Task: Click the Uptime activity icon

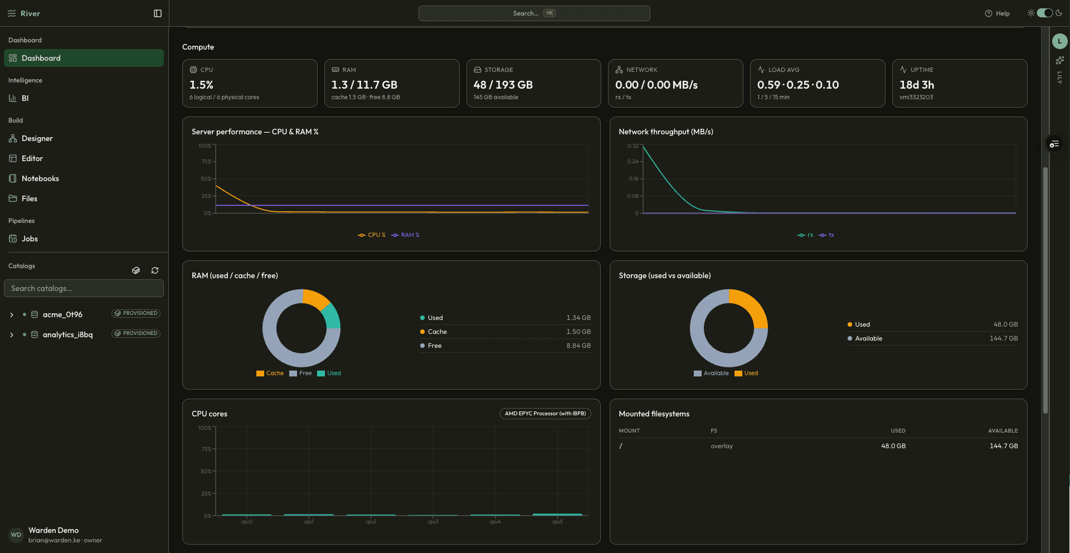Action: click(903, 70)
